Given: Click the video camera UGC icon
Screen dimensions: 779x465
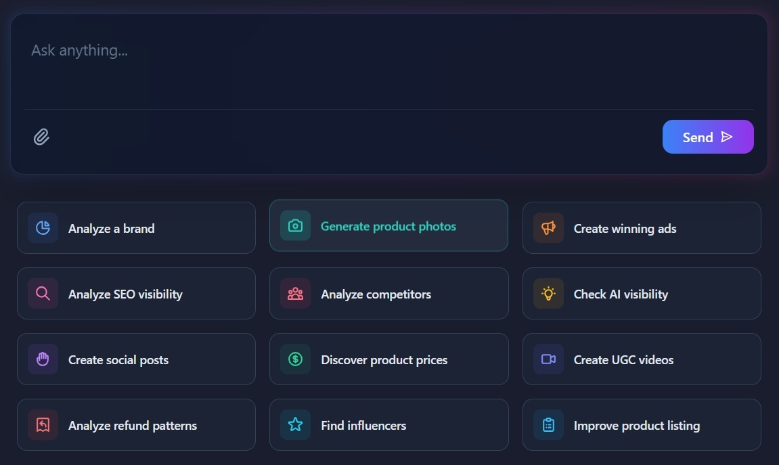Looking at the screenshot, I should (548, 359).
